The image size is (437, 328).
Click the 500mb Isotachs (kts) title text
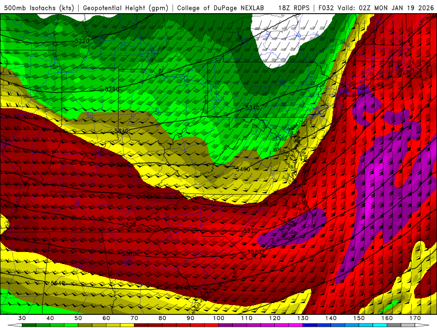[39, 8]
